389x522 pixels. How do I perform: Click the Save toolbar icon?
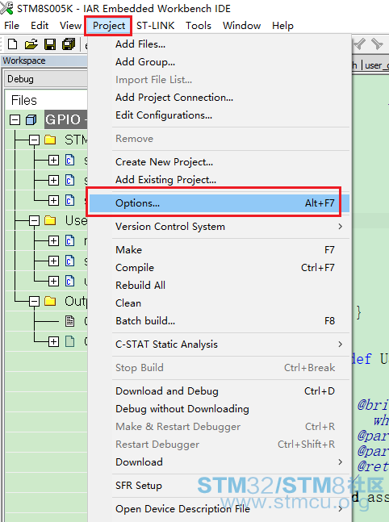click(x=50, y=44)
